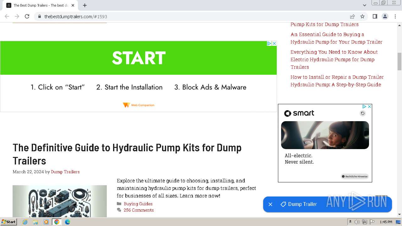Launch Microsoft Edge from taskbar
The image size is (402, 226).
click(x=68, y=222)
